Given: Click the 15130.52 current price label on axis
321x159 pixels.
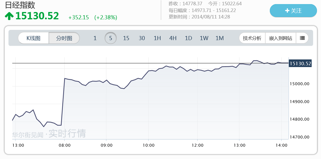Looking at the screenshot, I should (300, 63).
